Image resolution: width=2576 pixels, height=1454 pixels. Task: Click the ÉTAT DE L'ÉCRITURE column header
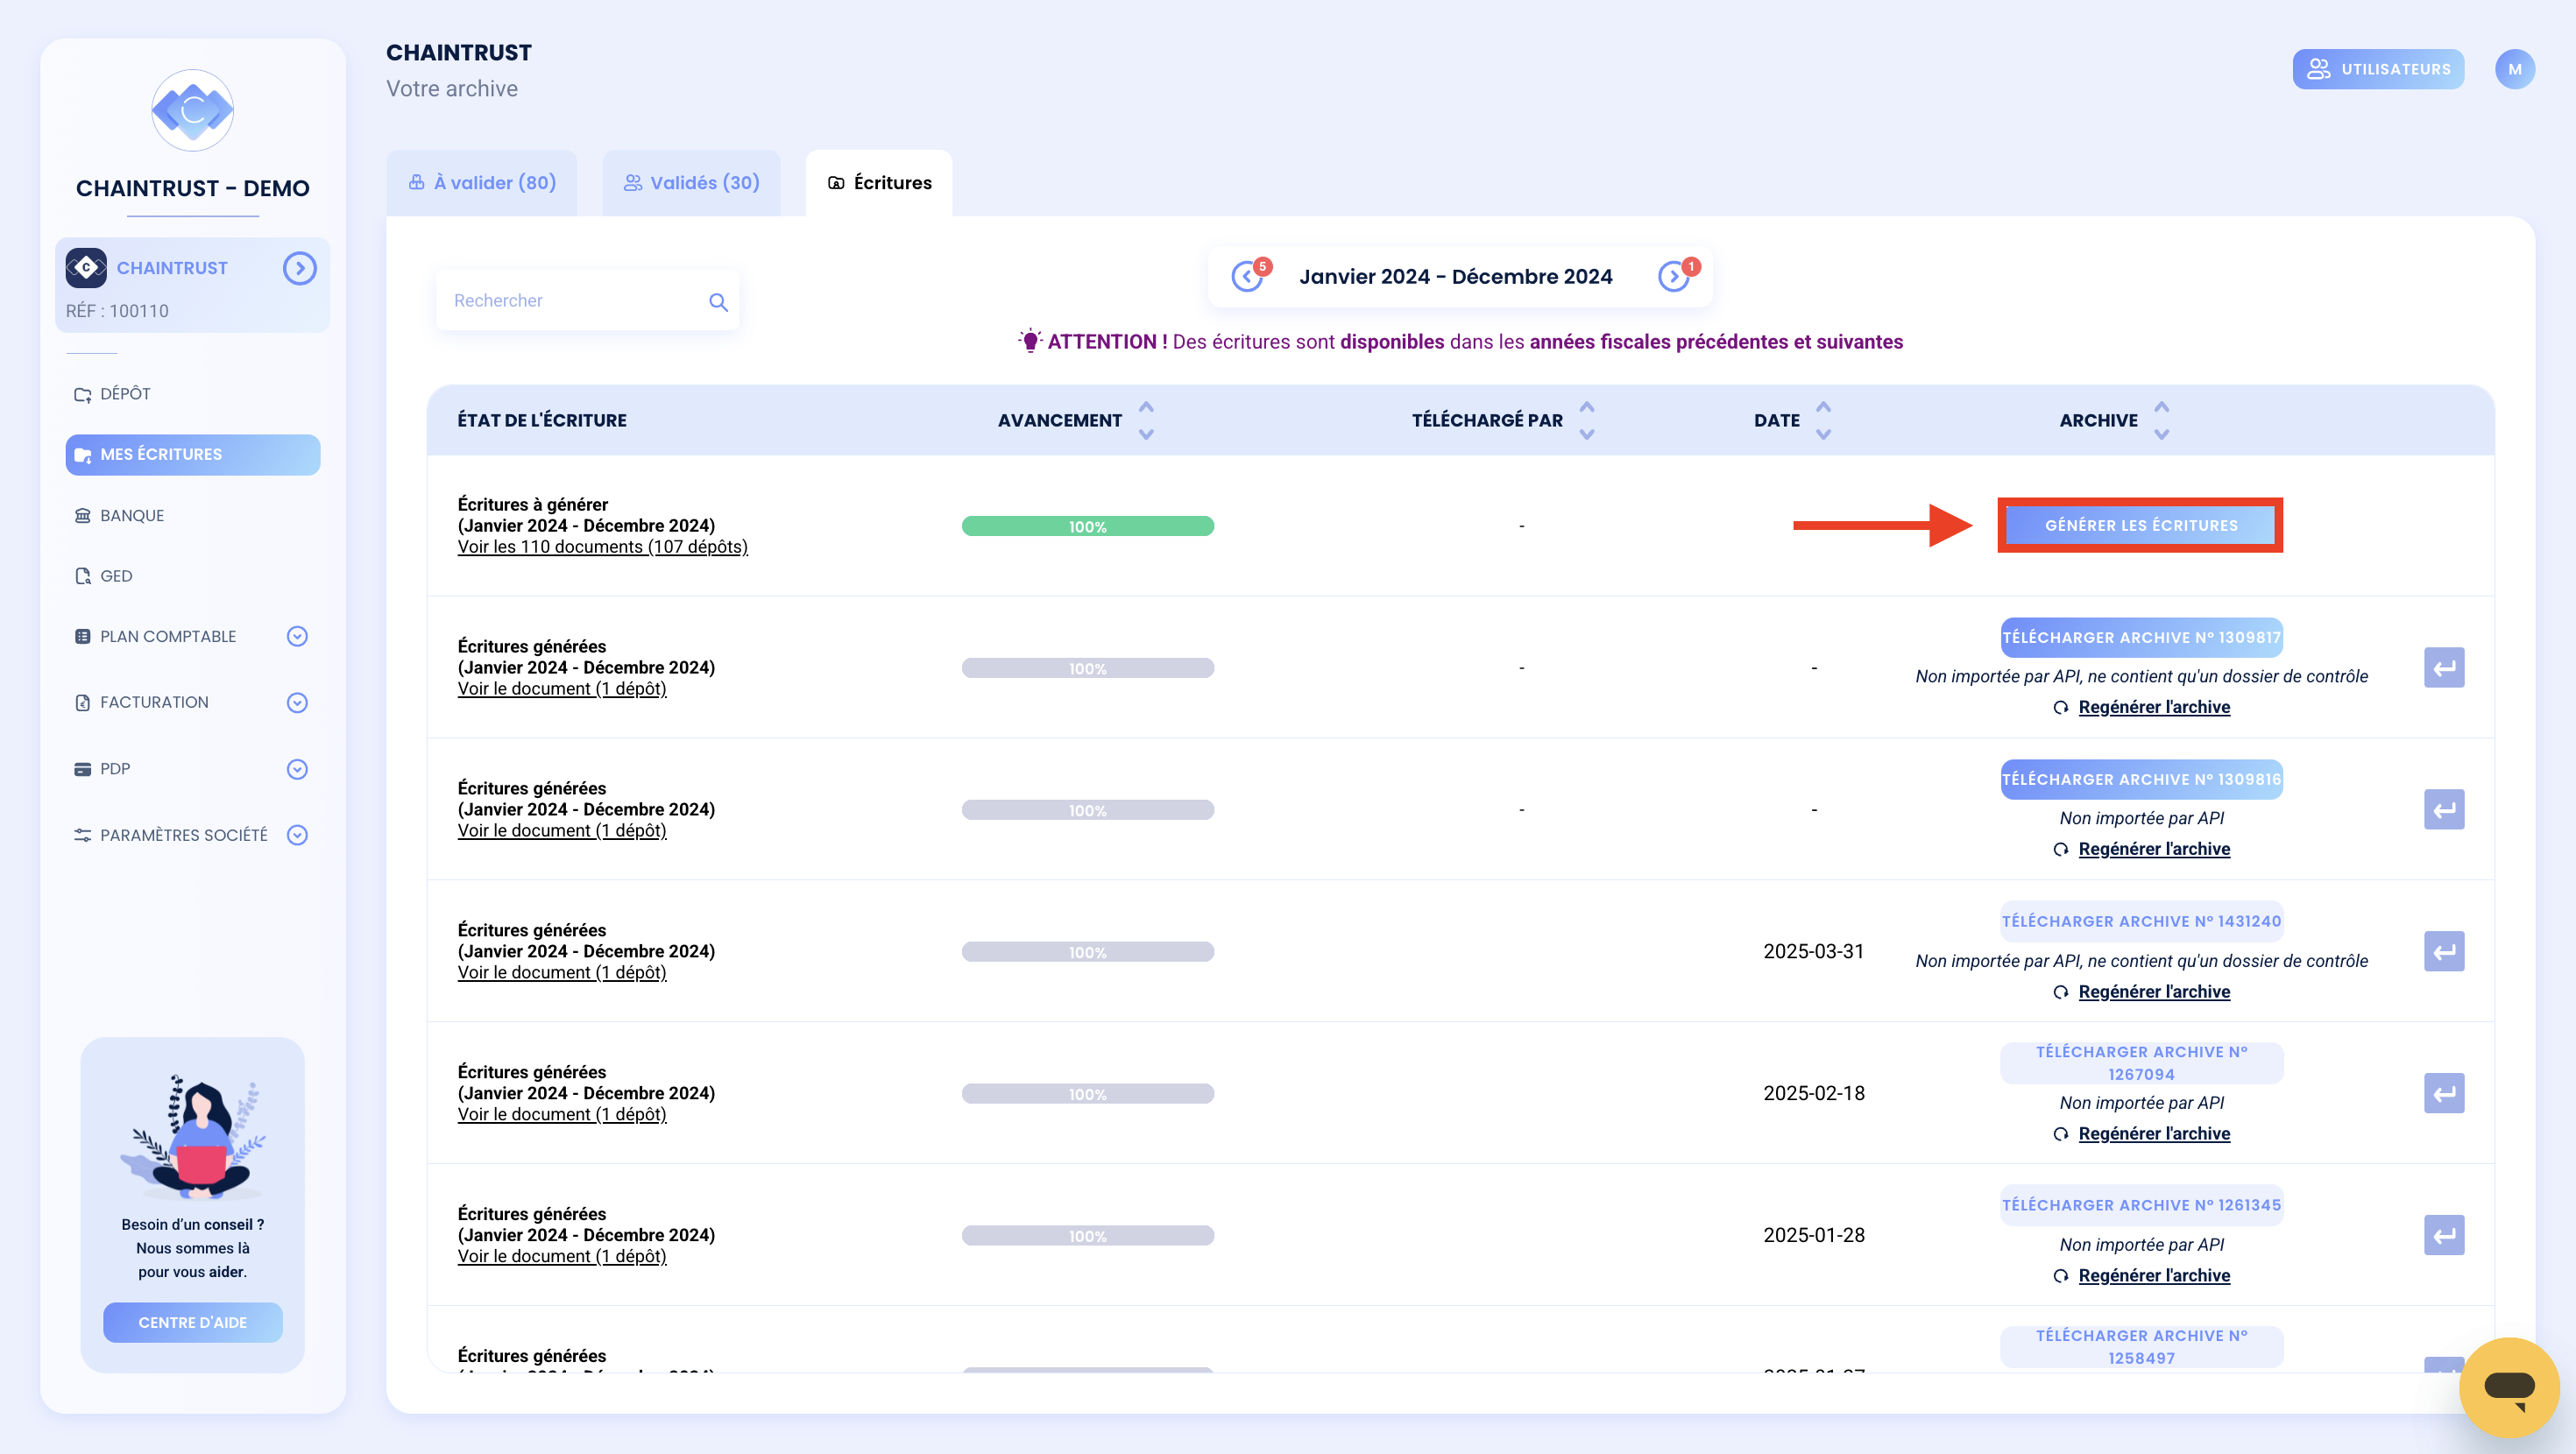coord(542,421)
